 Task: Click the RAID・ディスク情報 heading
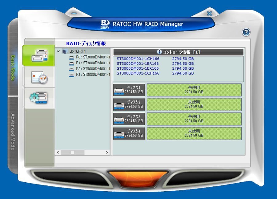[x=86, y=43]
